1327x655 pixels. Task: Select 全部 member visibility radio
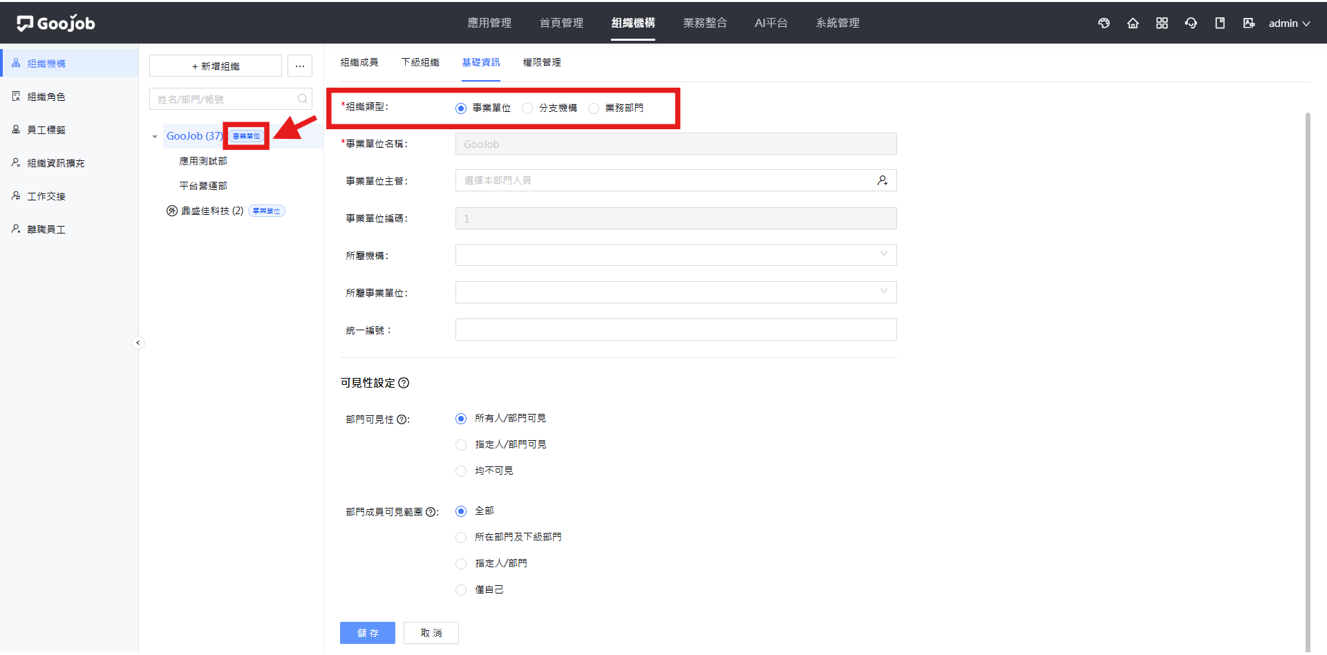point(461,511)
